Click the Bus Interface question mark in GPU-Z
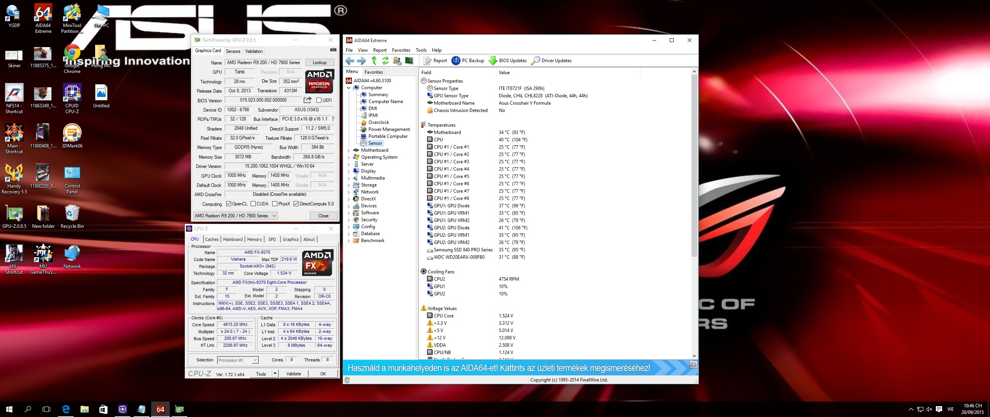This screenshot has width=990, height=417. [x=333, y=119]
